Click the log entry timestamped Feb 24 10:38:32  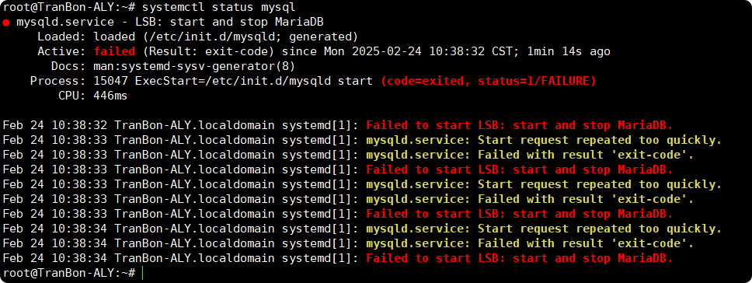click(x=338, y=126)
